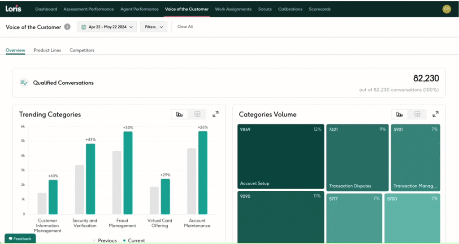Go to Agent Performance in the top nav

(139, 9)
